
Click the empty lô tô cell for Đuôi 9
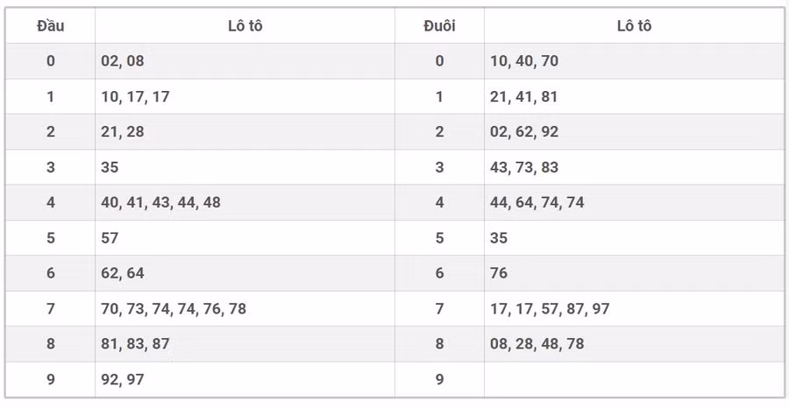click(x=633, y=379)
